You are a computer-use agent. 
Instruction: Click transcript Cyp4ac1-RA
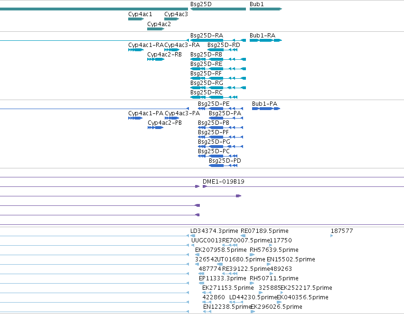tap(136, 50)
